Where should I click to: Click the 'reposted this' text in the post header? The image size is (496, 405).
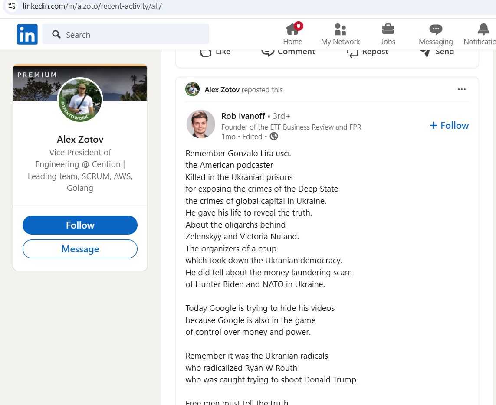click(262, 90)
